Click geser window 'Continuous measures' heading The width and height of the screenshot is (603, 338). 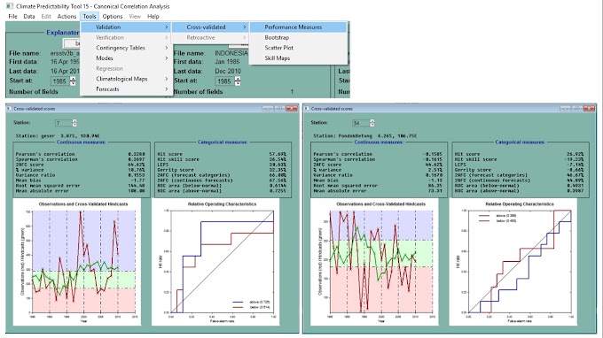pos(81,142)
